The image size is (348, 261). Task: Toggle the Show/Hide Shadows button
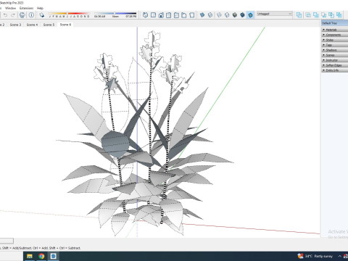pyautogui.click(x=41, y=15)
